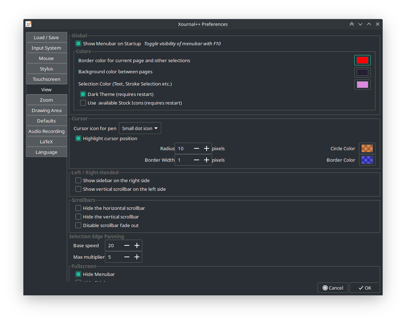Confirm preferences with OK button
This screenshot has height=323, width=406.
point(365,288)
